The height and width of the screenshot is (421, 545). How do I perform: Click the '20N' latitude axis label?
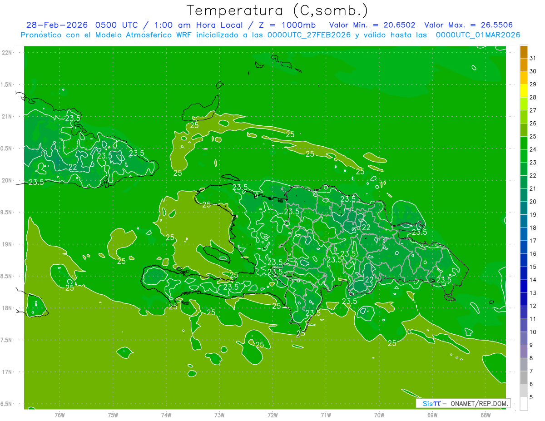7,180
